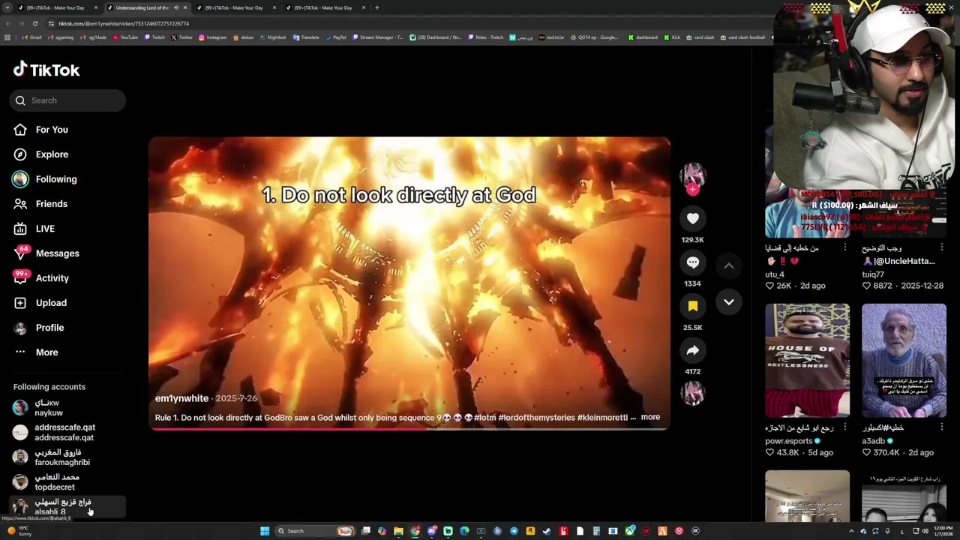Open Messages in the sidebar
Image resolution: width=960 pixels, height=540 pixels.
[x=57, y=253]
